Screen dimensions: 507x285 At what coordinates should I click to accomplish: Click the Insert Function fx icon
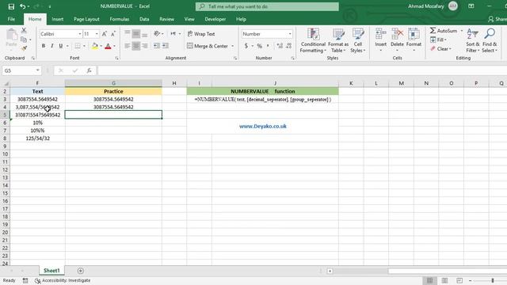[x=89, y=70]
